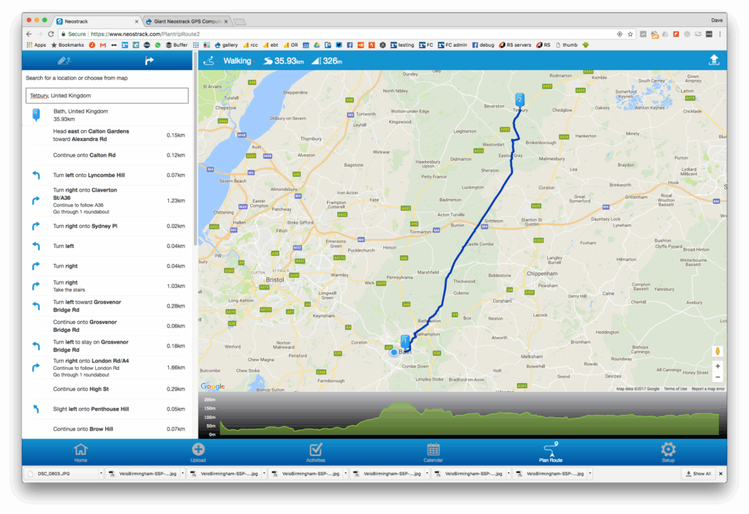Select Turn right Take the stairs step

click(x=107, y=286)
